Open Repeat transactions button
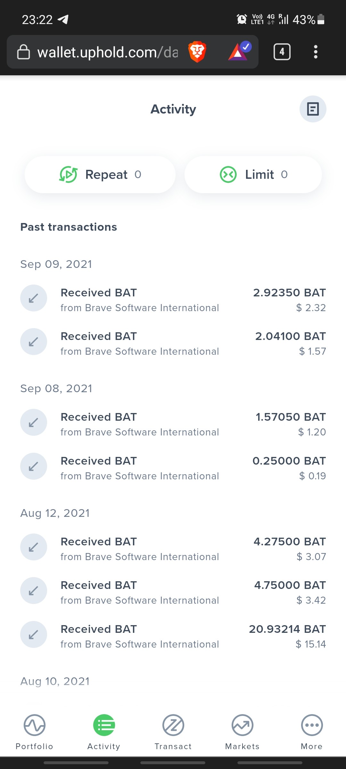This screenshot has width=346, height=769. pyautogui.click(x=100, y=175)
